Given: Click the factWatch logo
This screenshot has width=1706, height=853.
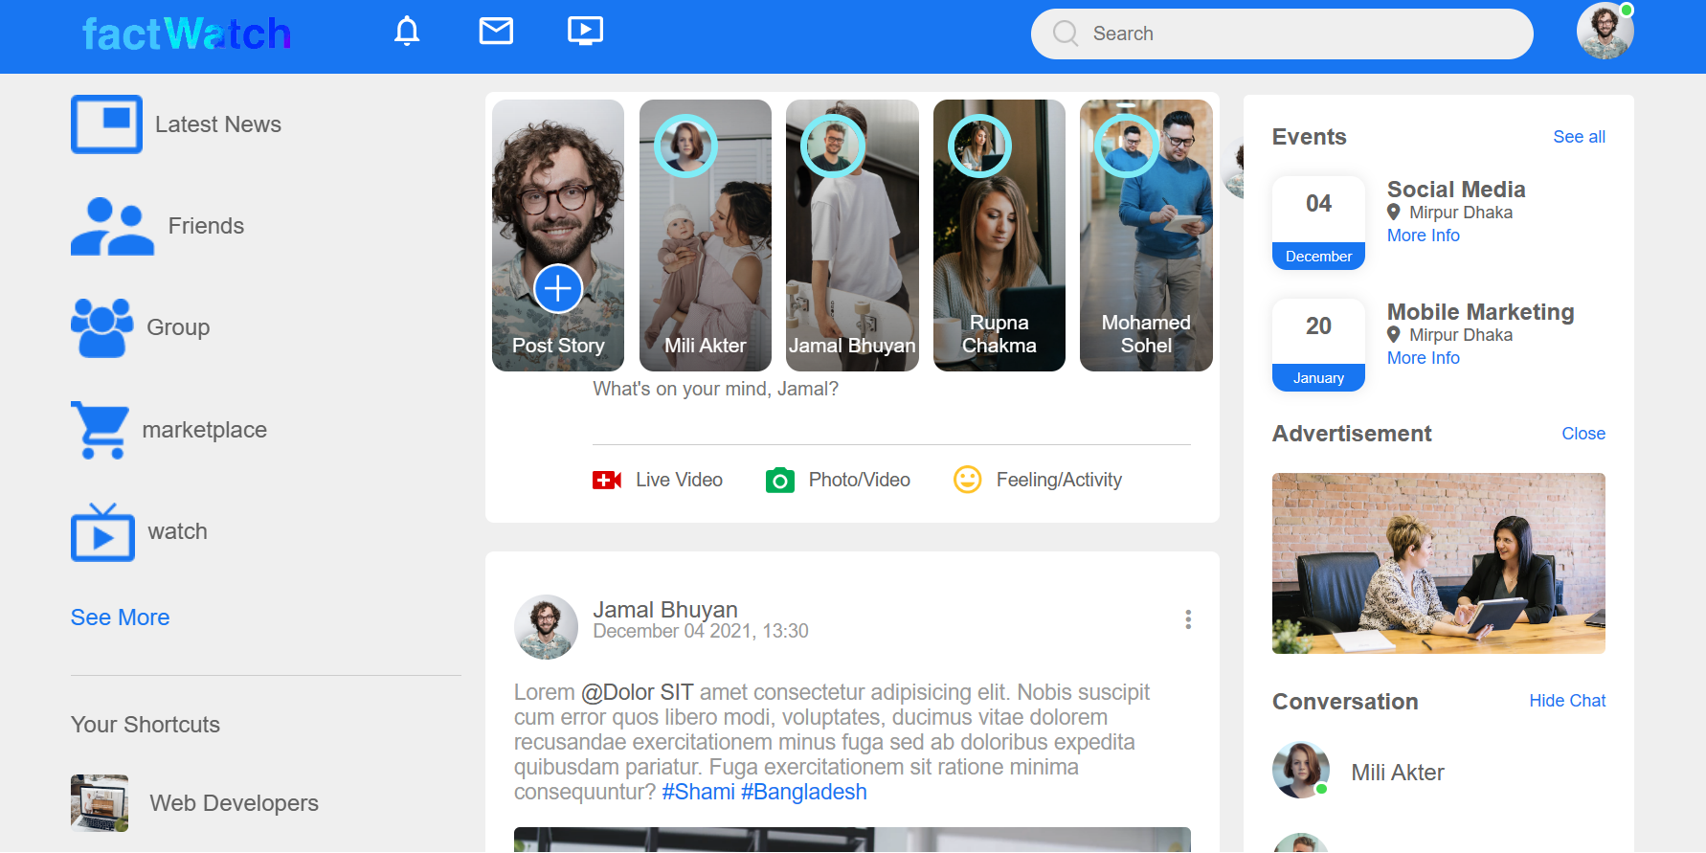Looking at the screenshot, I should pyautogui.click(x=187, y=34).
